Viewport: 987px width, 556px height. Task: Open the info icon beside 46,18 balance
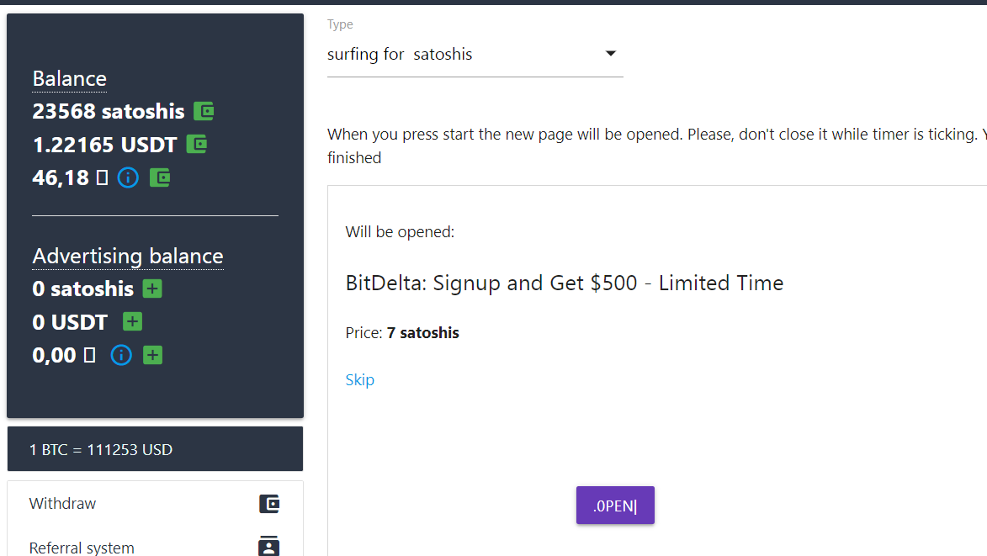[128, 178]
